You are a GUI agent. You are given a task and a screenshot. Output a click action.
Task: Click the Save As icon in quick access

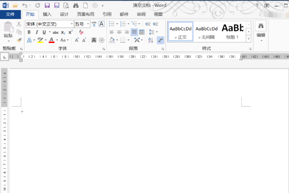click(x=57, y=5)
